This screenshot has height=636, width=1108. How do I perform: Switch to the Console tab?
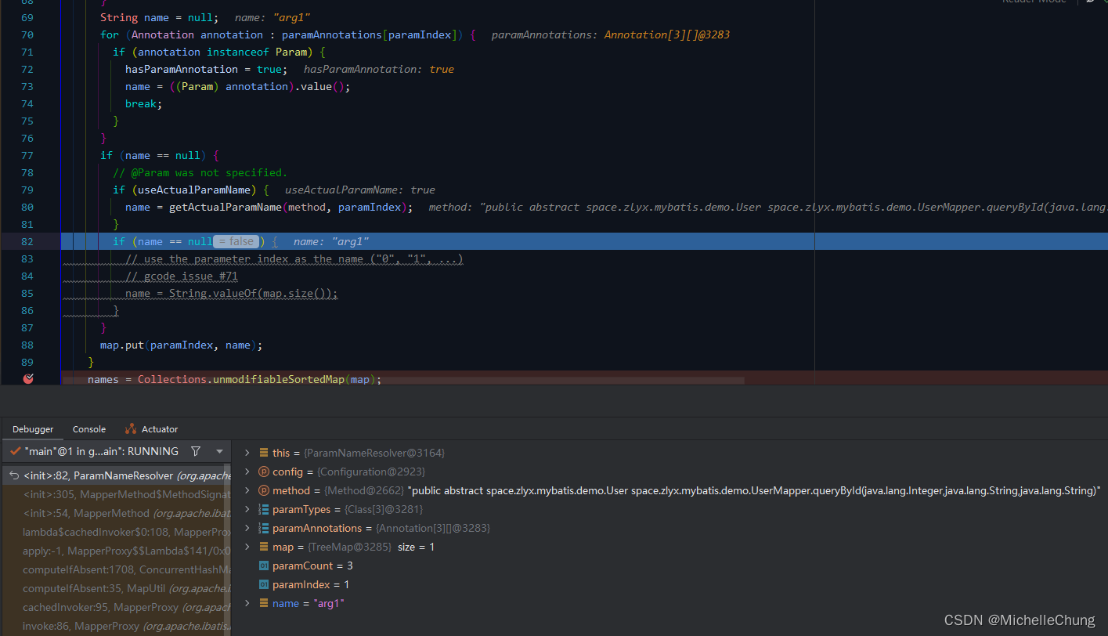pyautogui.click(x=89, y=429)
